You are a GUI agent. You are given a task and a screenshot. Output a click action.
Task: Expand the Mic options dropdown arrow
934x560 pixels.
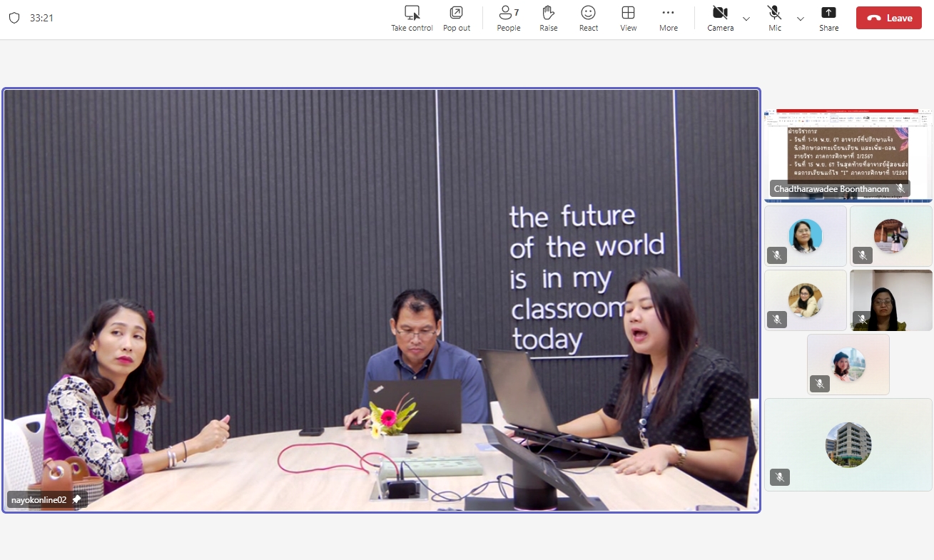pos(801,19)
